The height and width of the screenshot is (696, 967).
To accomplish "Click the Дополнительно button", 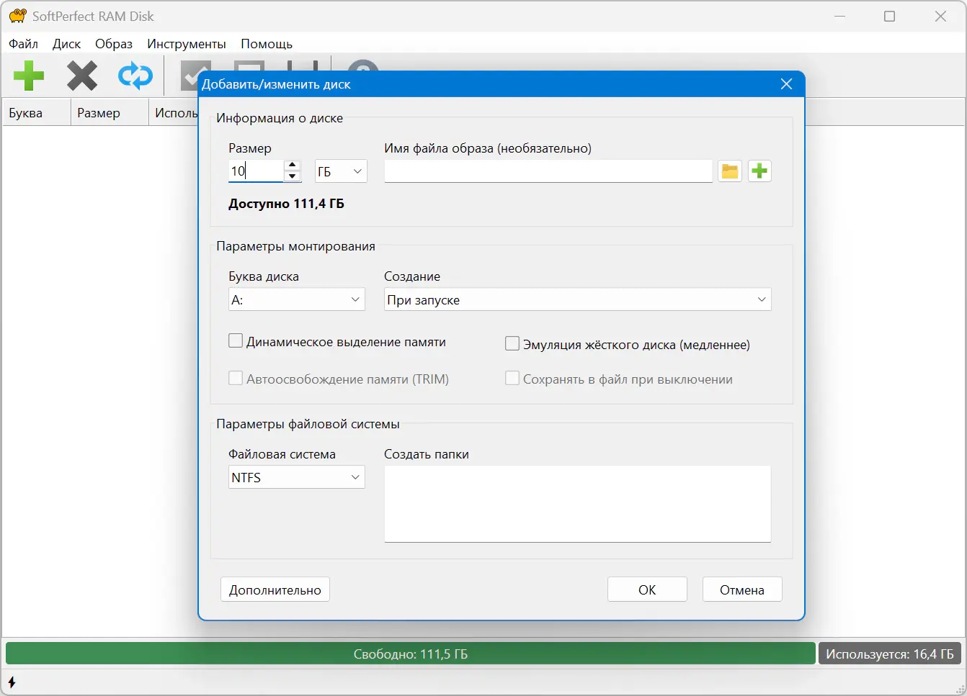I will coord(275,589).
